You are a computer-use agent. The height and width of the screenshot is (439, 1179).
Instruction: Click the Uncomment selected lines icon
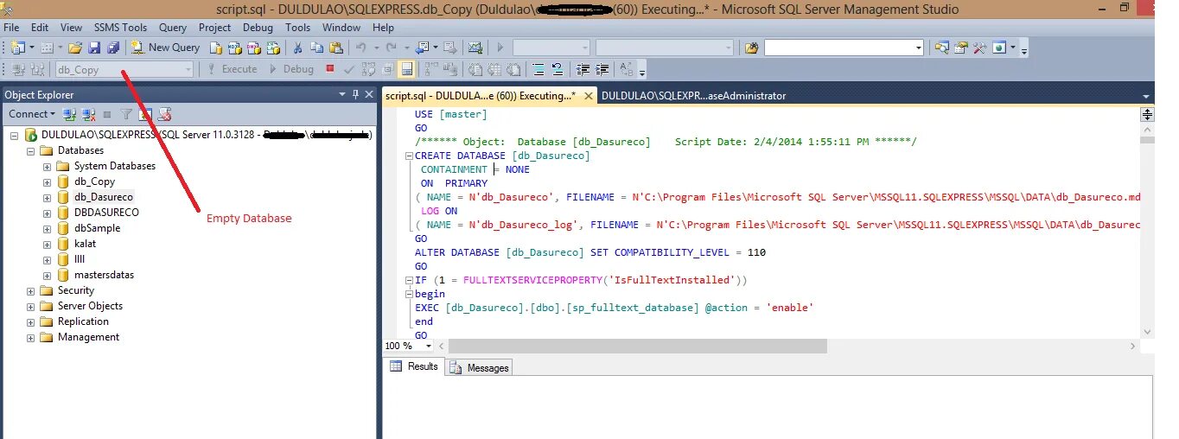tap(558, 69)
